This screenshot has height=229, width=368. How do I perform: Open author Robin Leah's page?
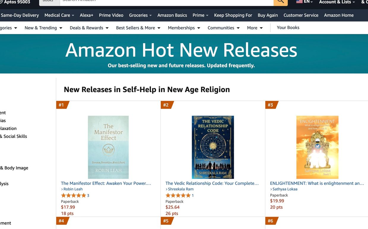73,189
